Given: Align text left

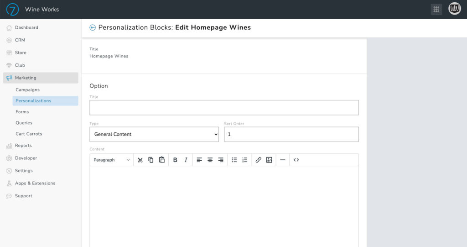Looking at the screenshot, I should tap(199, 160).
